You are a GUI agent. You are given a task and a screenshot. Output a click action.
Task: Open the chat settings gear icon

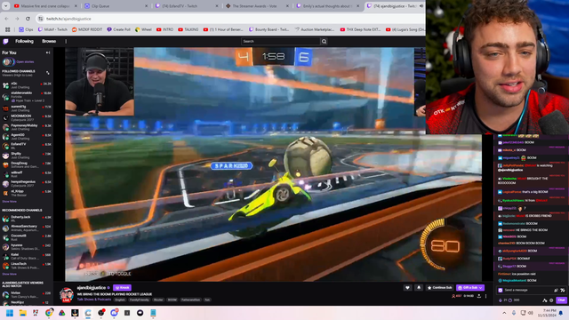point(551,300)
